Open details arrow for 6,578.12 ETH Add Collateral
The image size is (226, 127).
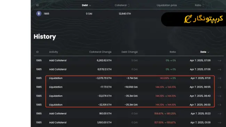click(x=219, y=70)
